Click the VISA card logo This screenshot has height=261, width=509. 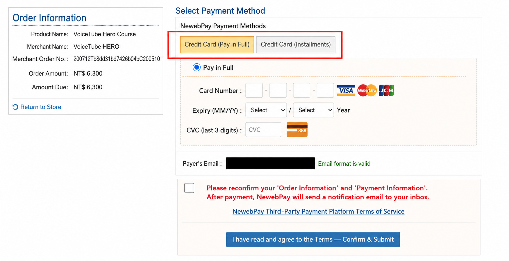tap(346, 90)
